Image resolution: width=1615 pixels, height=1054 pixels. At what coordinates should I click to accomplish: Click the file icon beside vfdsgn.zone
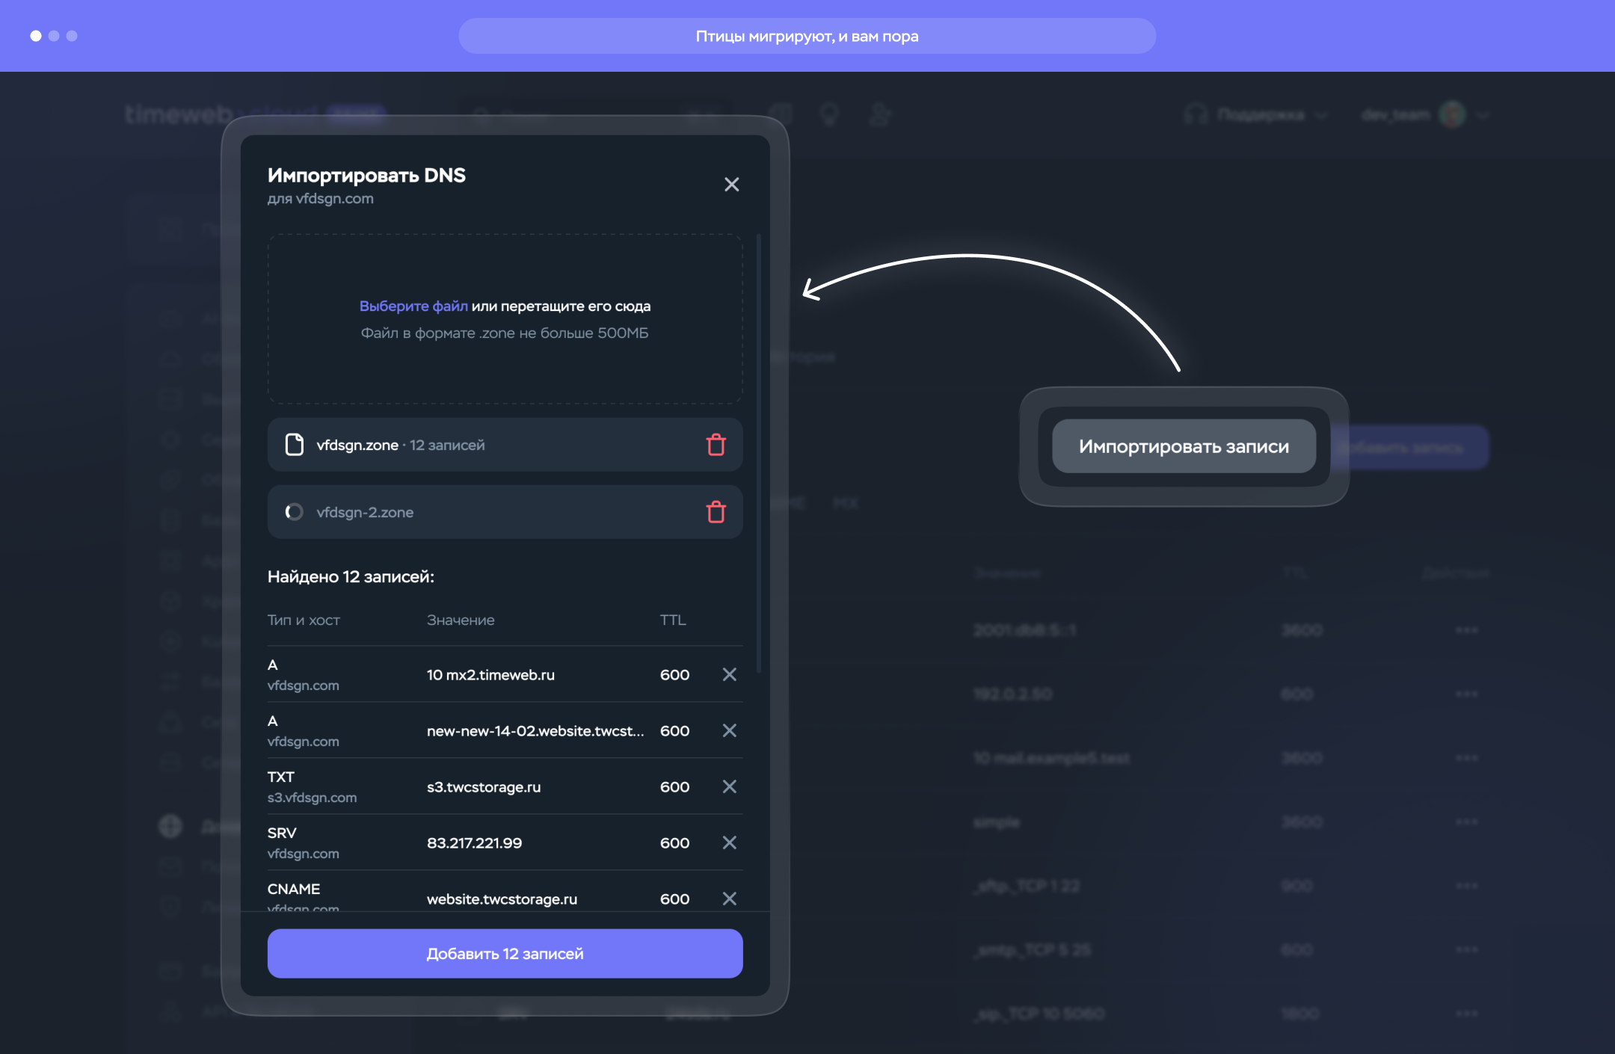click(x=295, y=445)
